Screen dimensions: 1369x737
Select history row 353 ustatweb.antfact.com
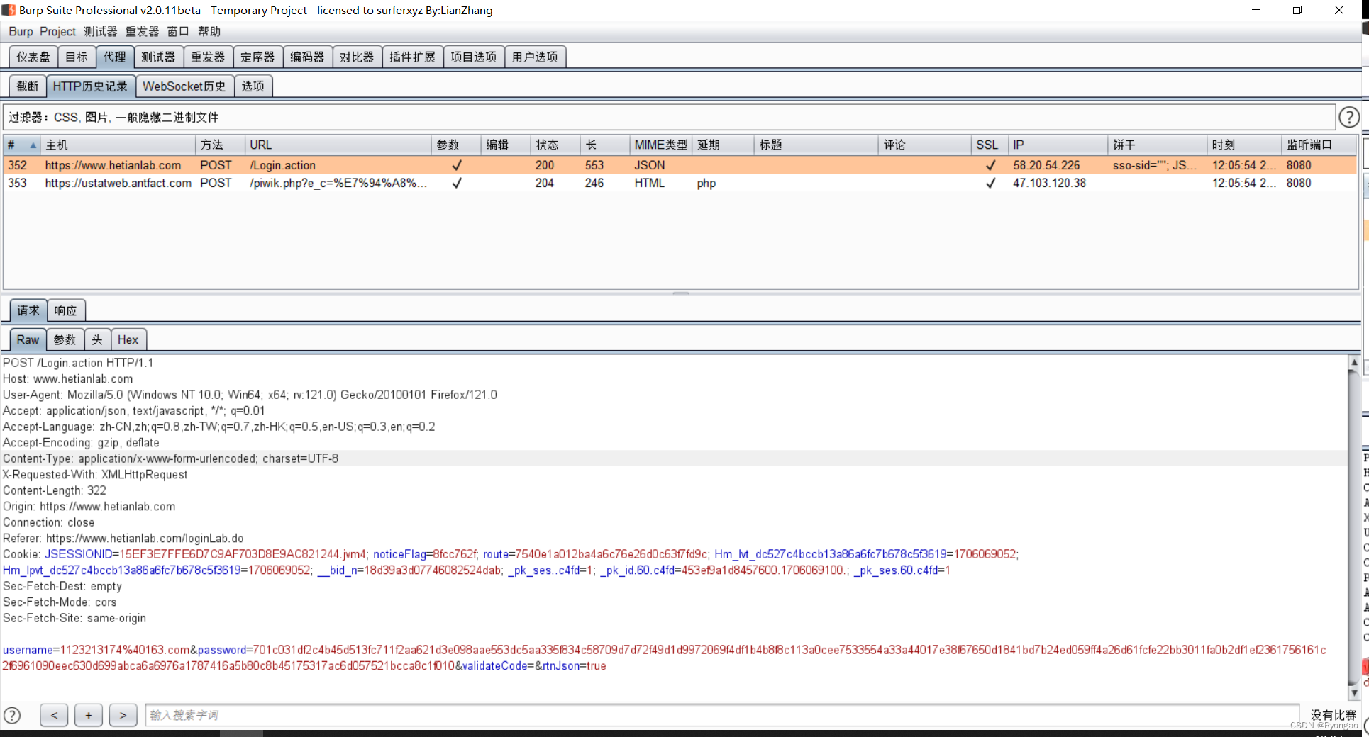[680, 183]
